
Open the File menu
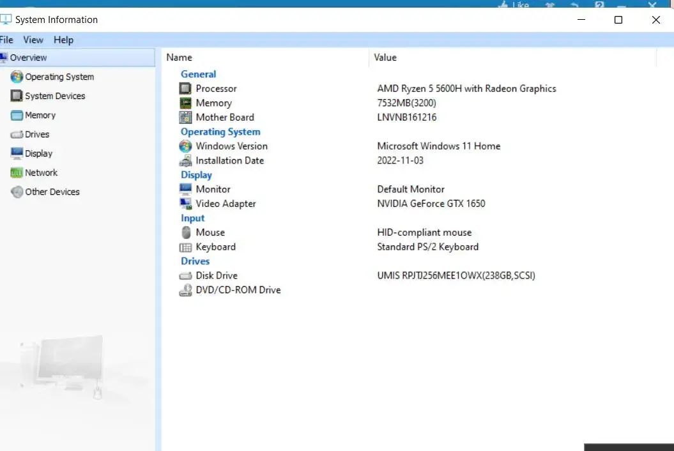click(7, 40)
